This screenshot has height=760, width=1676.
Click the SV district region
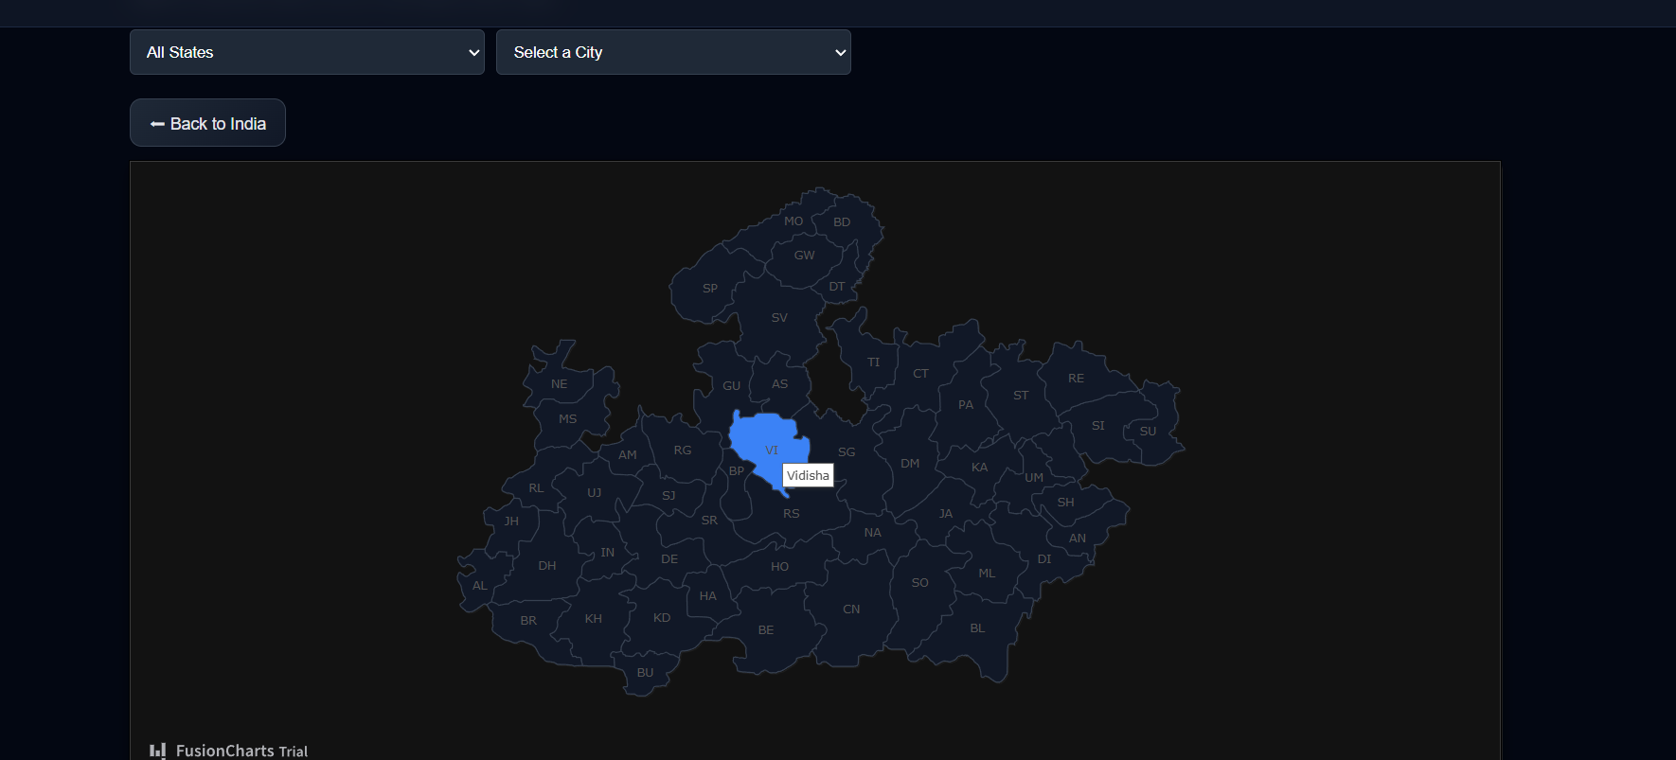click(x=779, y=318)
